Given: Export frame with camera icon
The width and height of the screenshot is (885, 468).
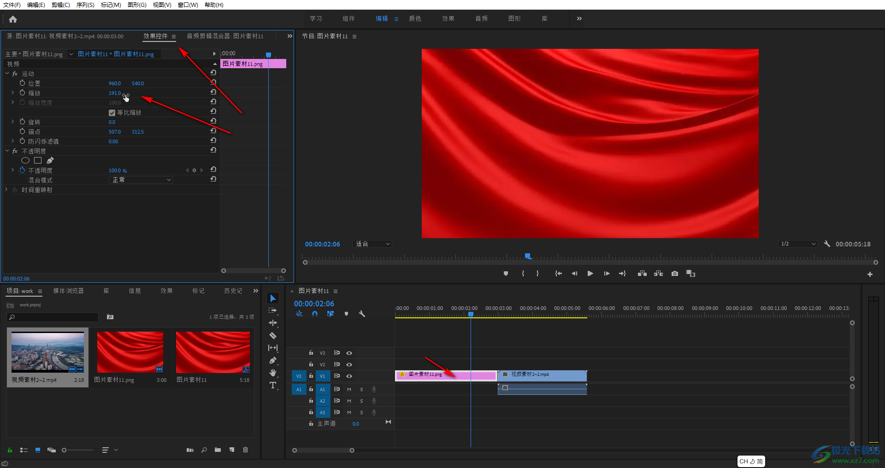Looking at the screenshot, I should [x=675, y=274].
